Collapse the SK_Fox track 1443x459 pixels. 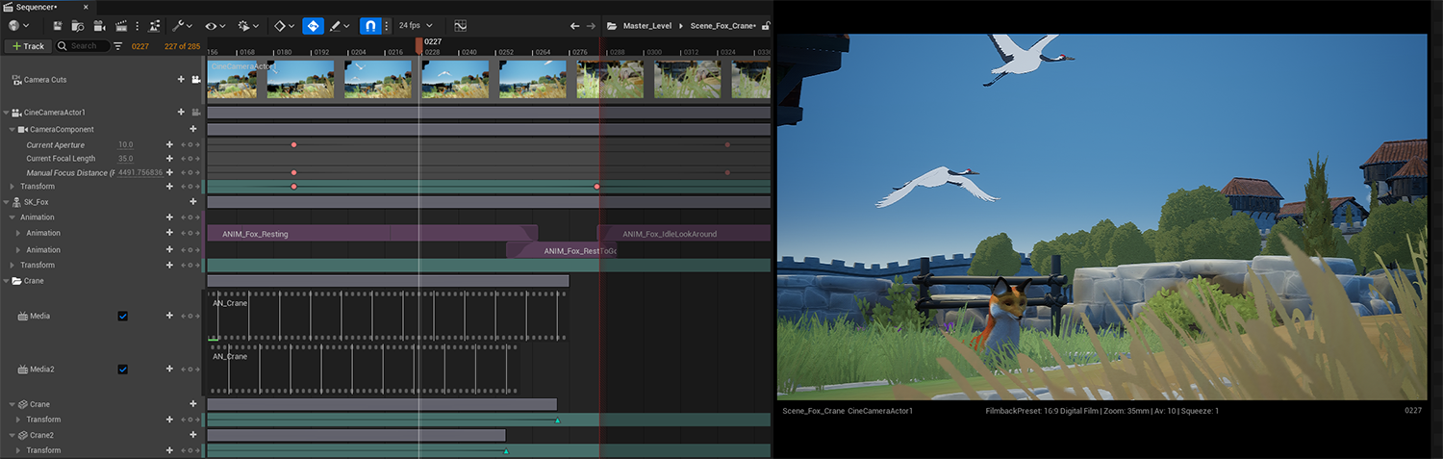coord(7,202)
